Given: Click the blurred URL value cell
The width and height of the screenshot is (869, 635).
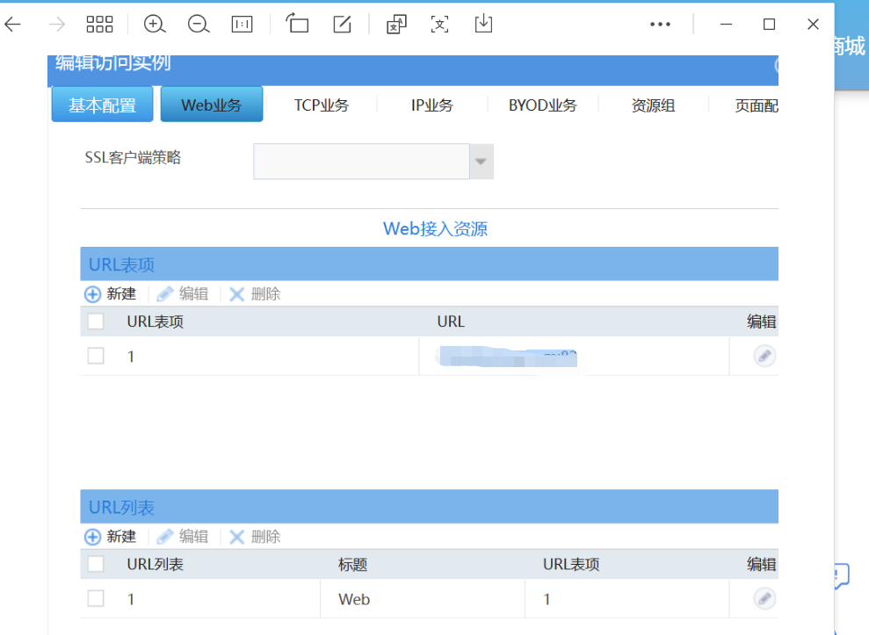Looking at the screenshot, I should coord(507,357).
